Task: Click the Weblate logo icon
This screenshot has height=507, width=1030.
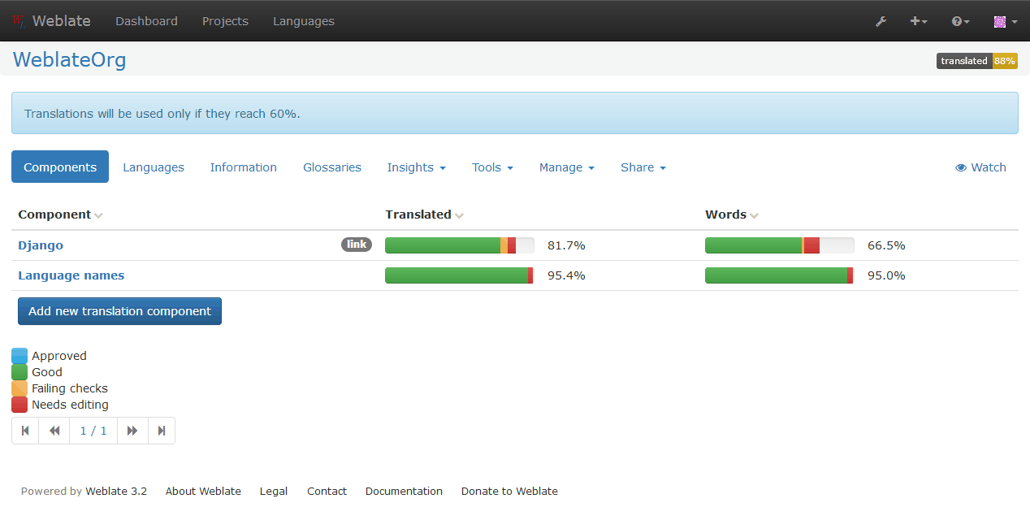Action: (x=19, y=21)
